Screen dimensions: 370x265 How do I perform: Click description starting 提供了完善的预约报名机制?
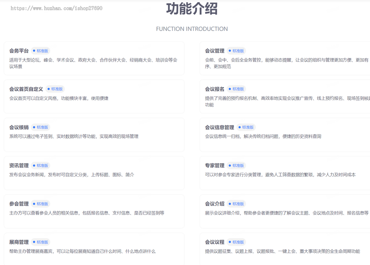coord(287,102)
